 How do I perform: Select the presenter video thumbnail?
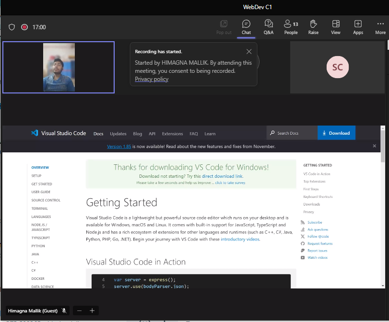click(x=59, y=68)
